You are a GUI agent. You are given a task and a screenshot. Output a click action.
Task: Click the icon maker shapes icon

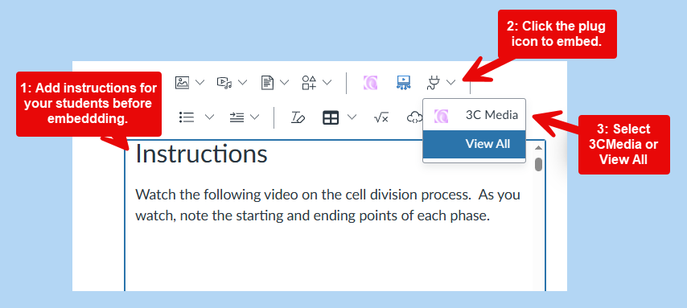310,82
